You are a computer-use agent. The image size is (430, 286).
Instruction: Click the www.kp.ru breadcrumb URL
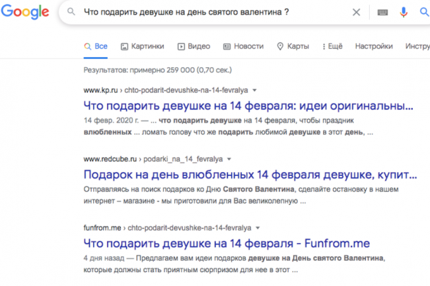(166, 90)
